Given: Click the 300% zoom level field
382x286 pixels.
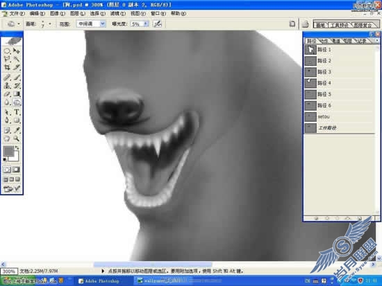Looking at the screenshot, I should pos(9,271).
